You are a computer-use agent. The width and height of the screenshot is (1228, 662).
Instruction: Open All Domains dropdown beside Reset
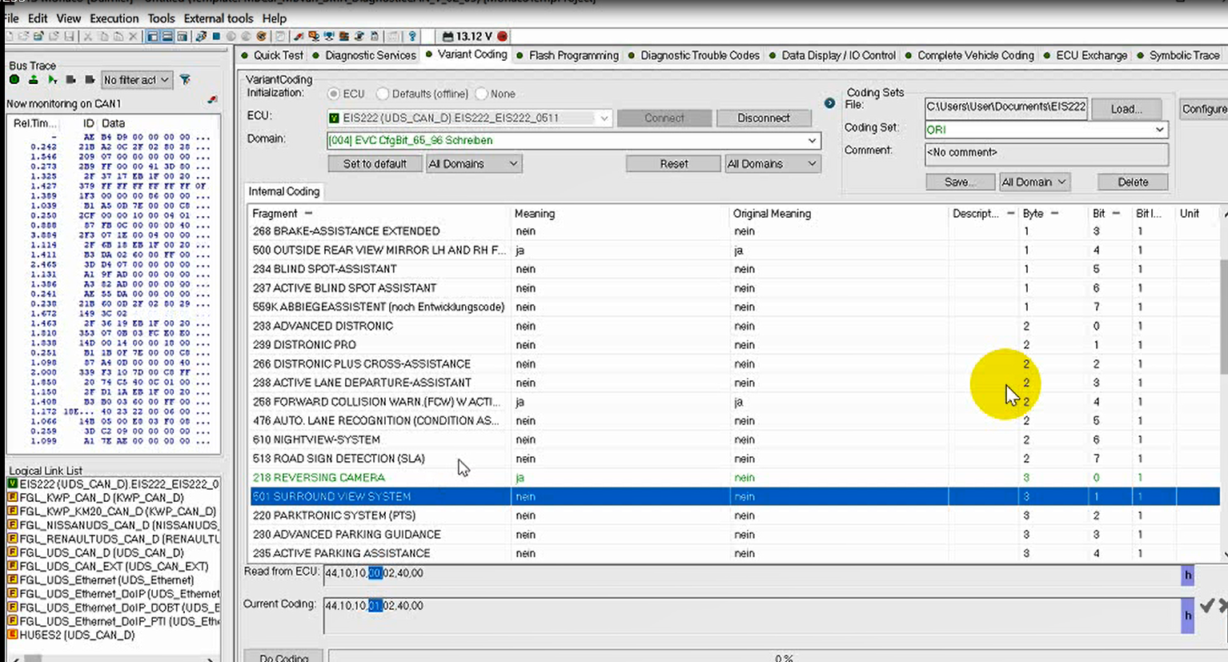point(773,163)
